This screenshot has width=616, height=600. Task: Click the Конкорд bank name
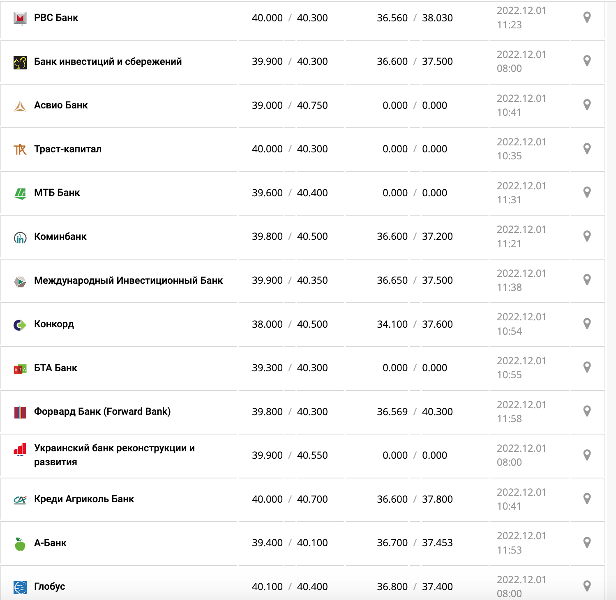pyautogui.click(x=54, y=324)
